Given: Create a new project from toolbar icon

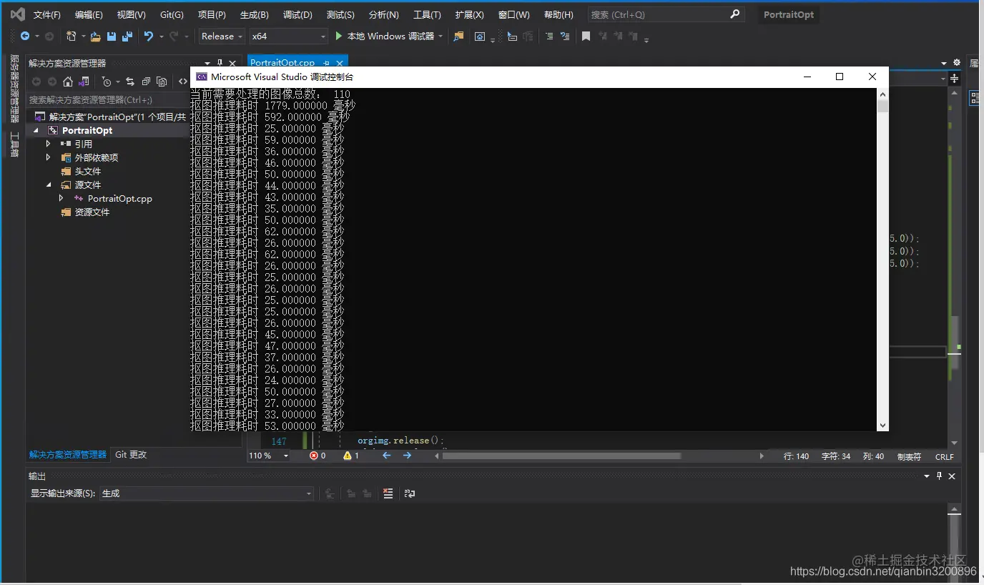Looking at the screenshot, I should (71, 36).
